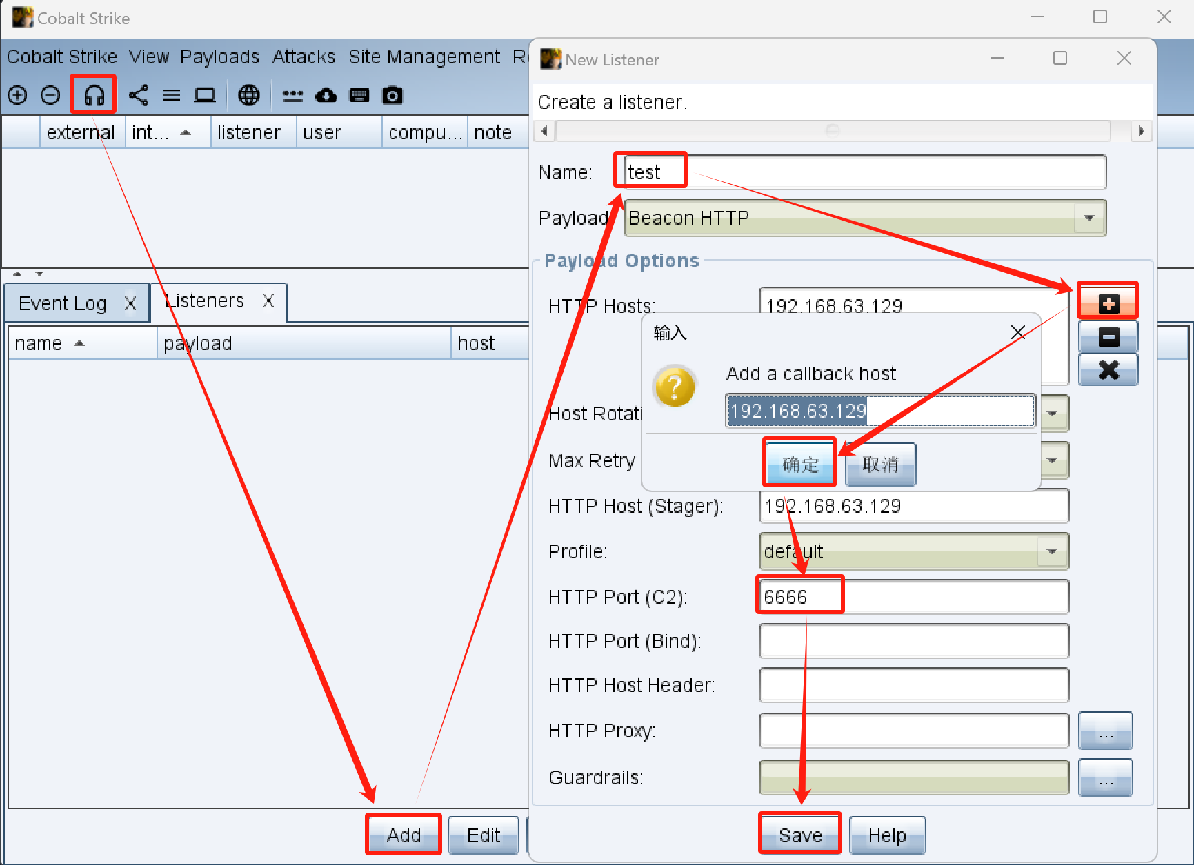The image size is (1194, 865).
Task: Expand the Host Rotation dropdown arrow
Action: [x=1053, y=414]
